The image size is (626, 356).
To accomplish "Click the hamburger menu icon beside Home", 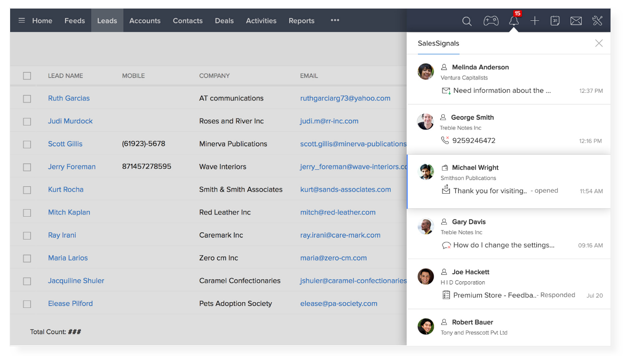I will pyautogui.click(x=22, y=21).
